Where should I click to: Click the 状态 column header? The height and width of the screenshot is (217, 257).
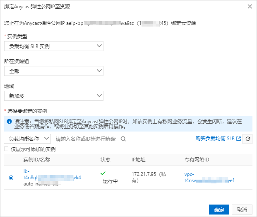point(106,159)
